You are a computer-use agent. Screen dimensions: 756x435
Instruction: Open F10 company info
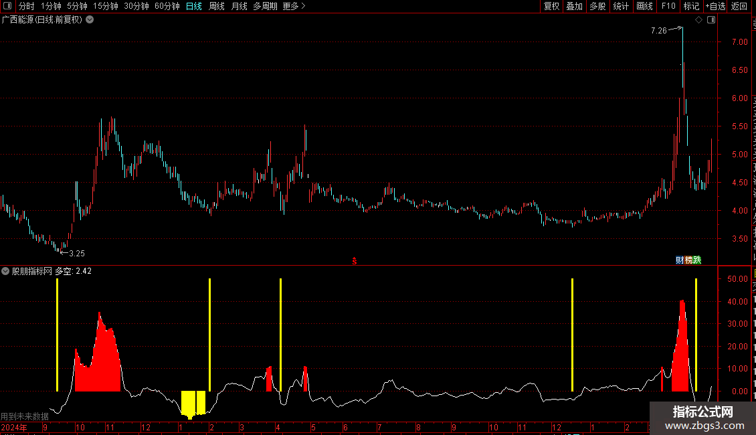pos(668,6)
